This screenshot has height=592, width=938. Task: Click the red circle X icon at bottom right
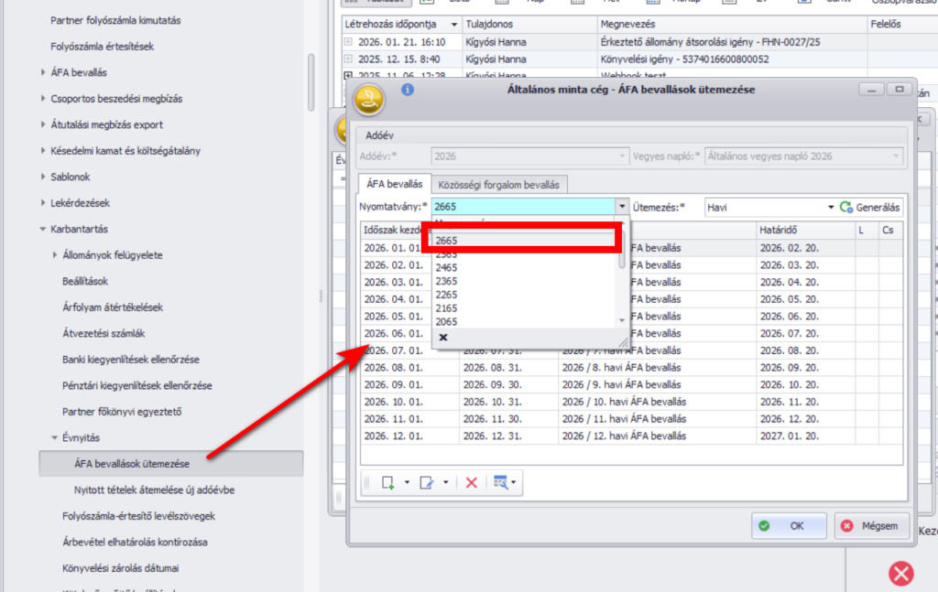pos(901,573)
